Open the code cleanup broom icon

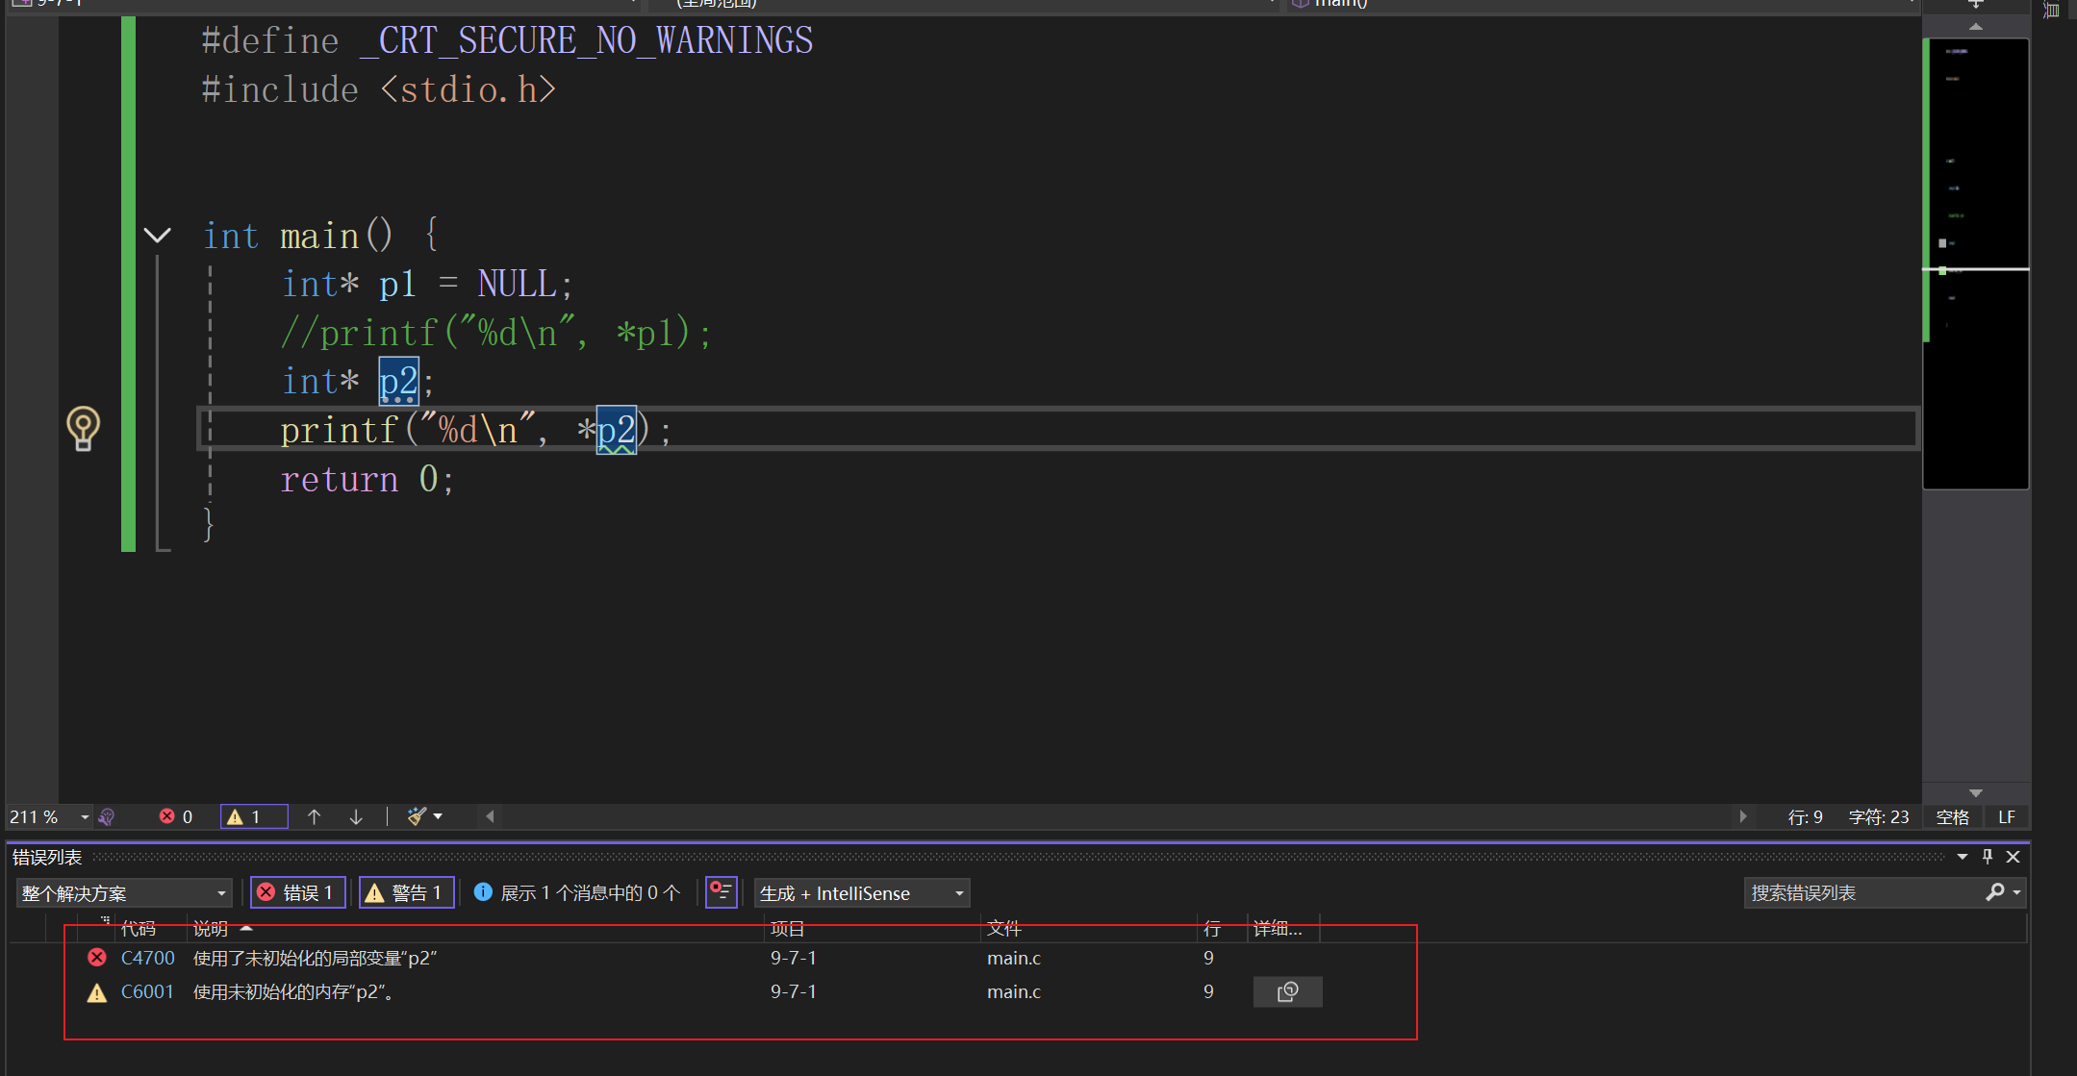417,816
